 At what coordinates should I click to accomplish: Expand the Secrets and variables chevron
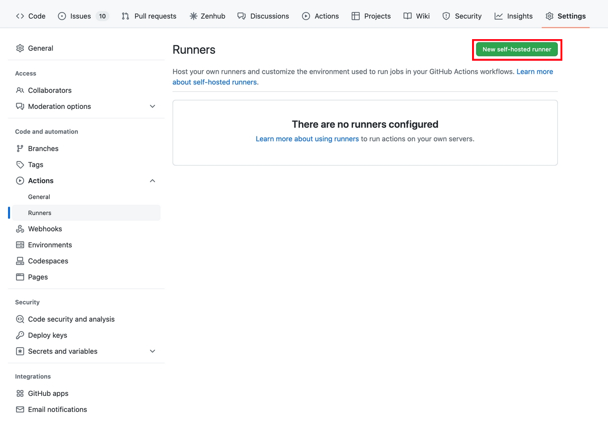pos(153,351)
